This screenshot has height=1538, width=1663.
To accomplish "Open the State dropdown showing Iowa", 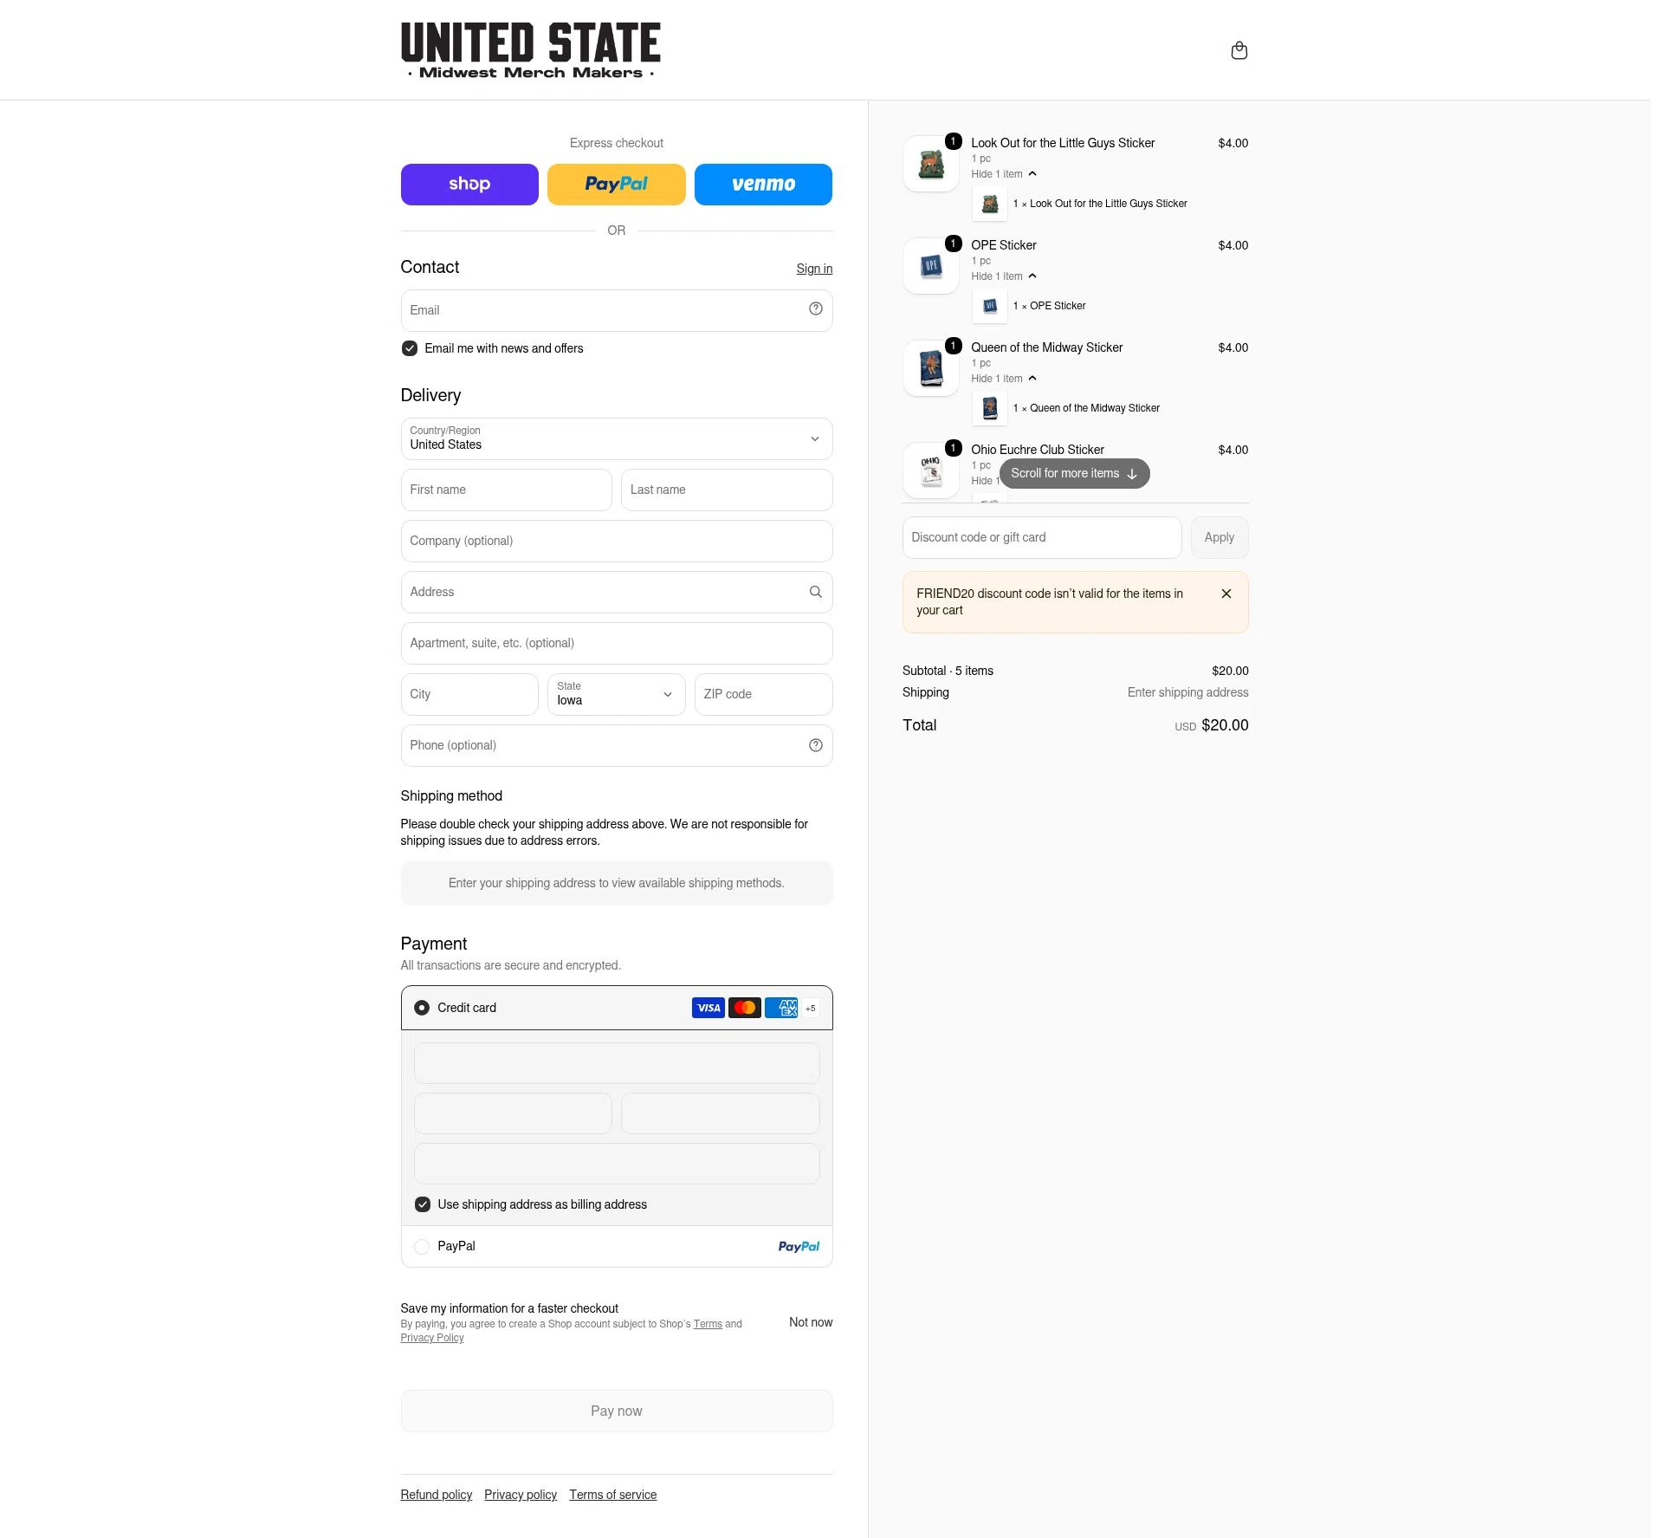I will point(616,694).
